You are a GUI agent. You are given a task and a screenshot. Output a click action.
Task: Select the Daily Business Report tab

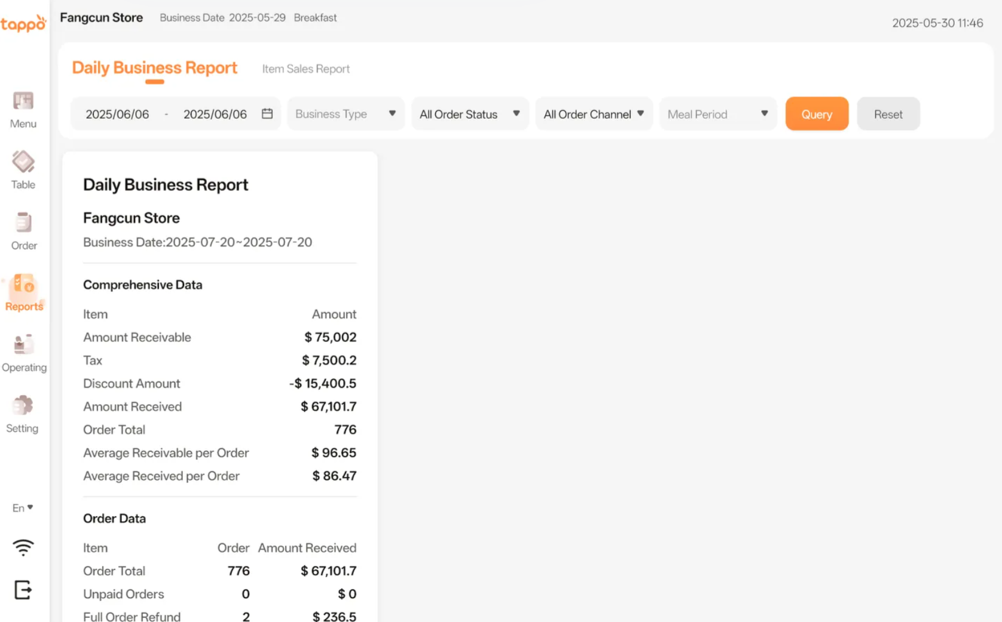[x=154, y=68]
